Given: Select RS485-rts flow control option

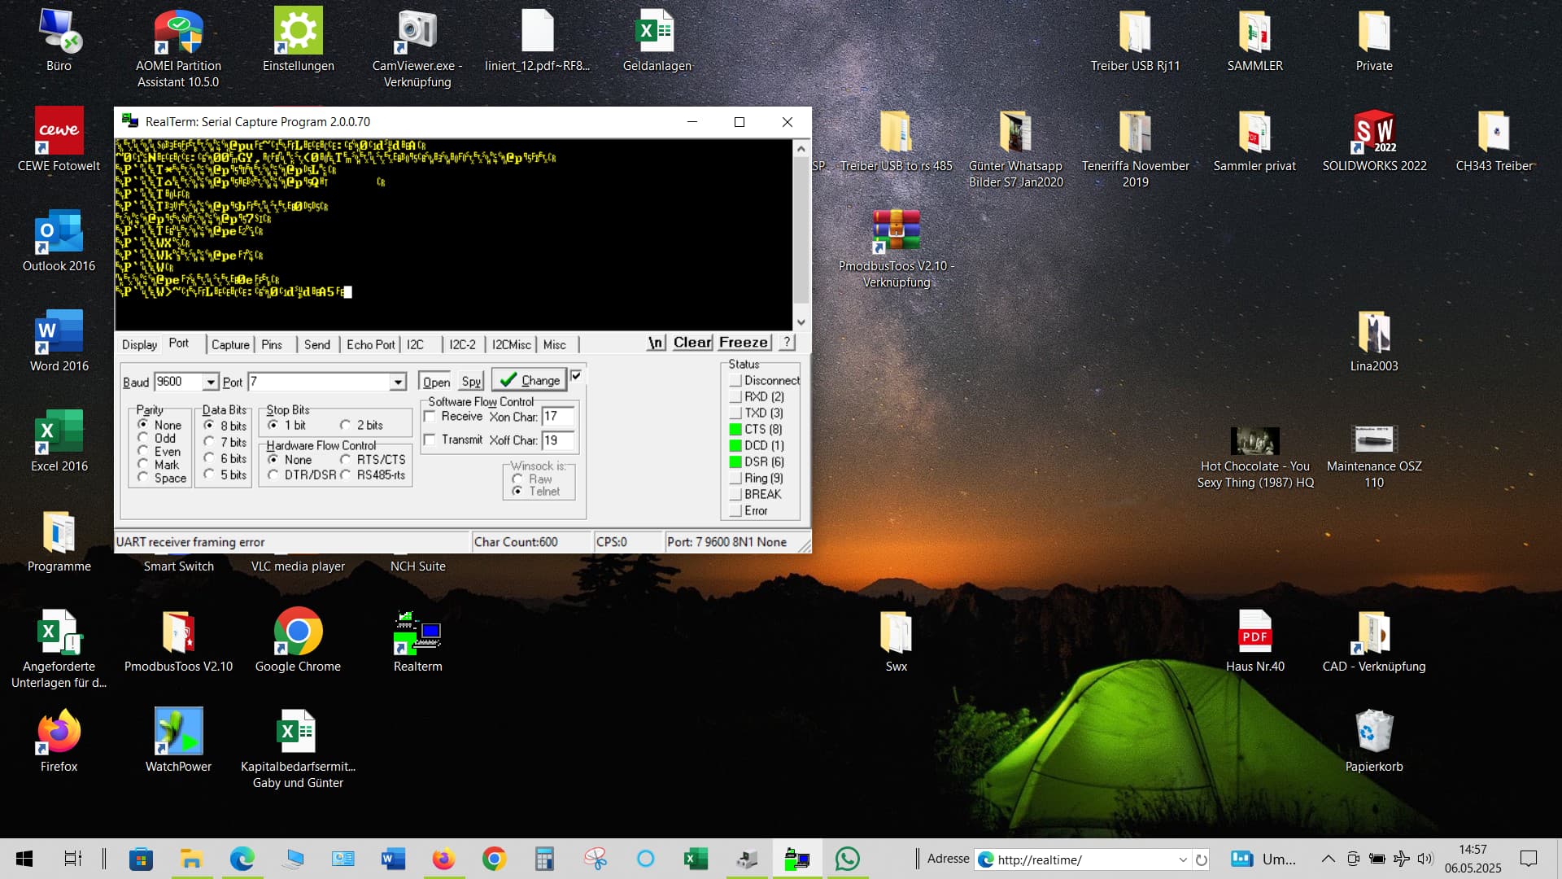Looking at the screenshot, I should tap(346, 474).
